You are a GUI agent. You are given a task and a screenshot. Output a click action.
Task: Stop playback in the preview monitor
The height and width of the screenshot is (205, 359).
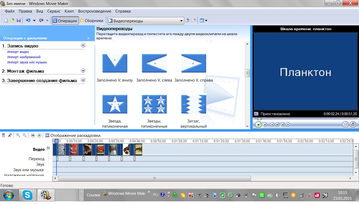tap(265, 125)
